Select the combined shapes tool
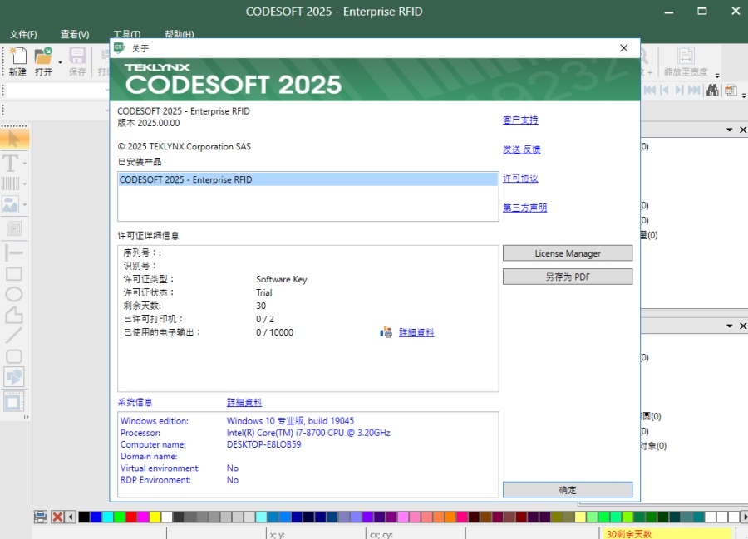 coord(14,376)
